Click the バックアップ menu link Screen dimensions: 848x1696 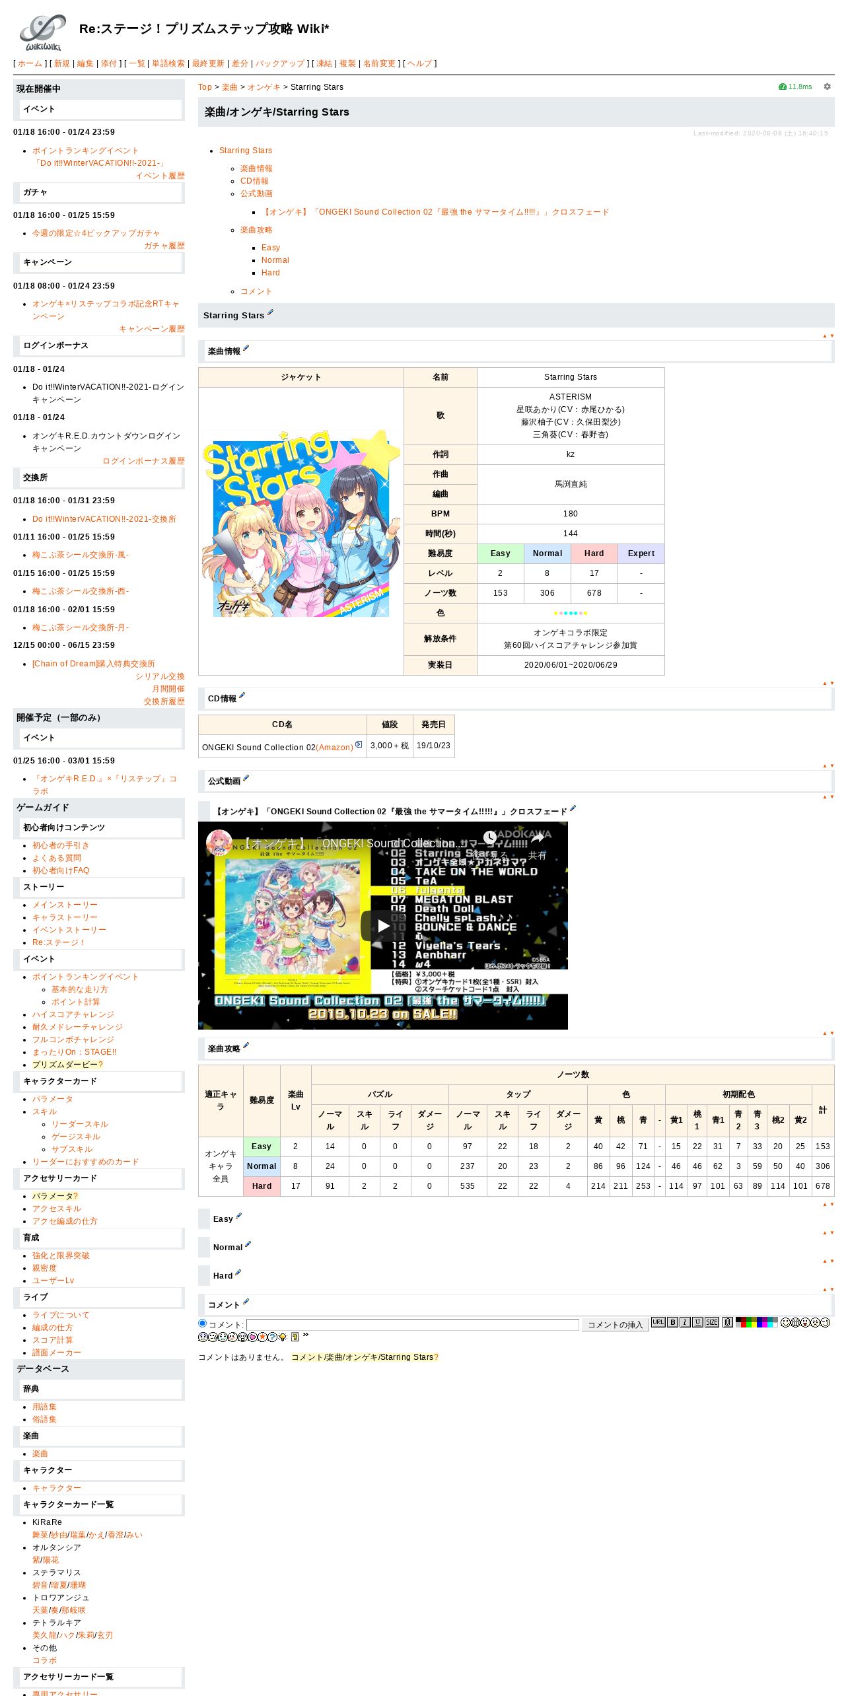click(280, 63)
